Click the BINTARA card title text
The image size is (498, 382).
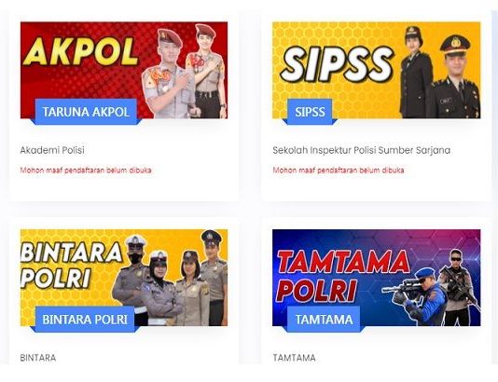[38, 358]
